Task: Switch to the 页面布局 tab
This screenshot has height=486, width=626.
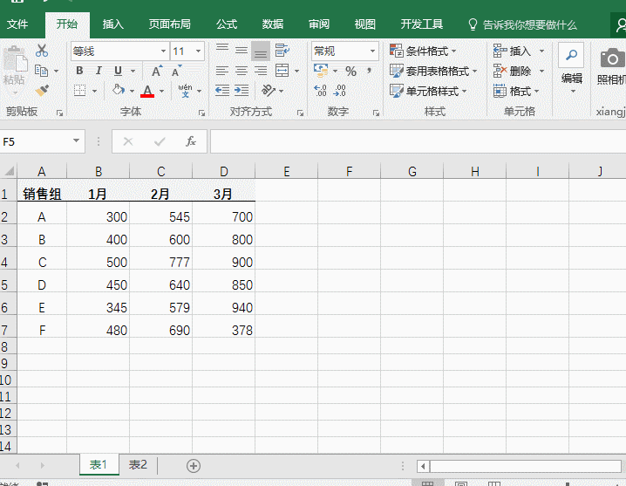Action: [170, 24]
